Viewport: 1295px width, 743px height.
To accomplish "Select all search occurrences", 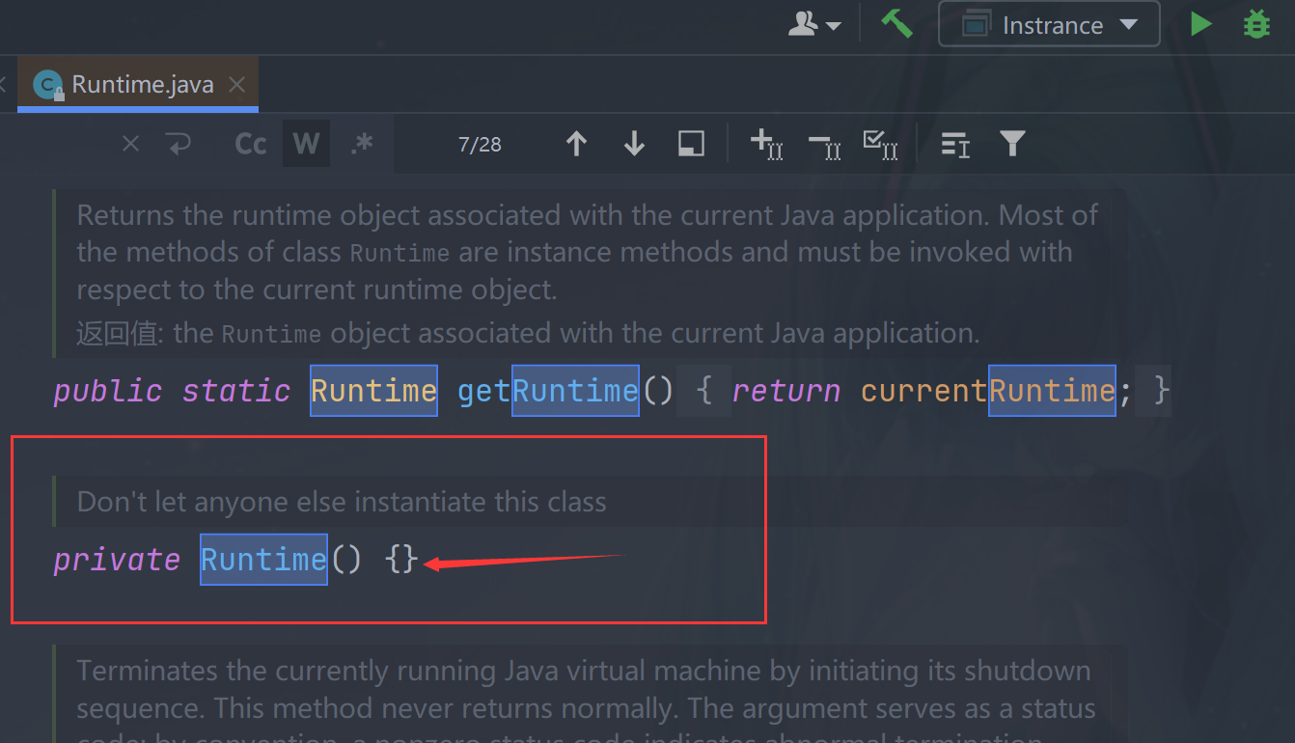I will pyautogui.click(x=880, y=144).
